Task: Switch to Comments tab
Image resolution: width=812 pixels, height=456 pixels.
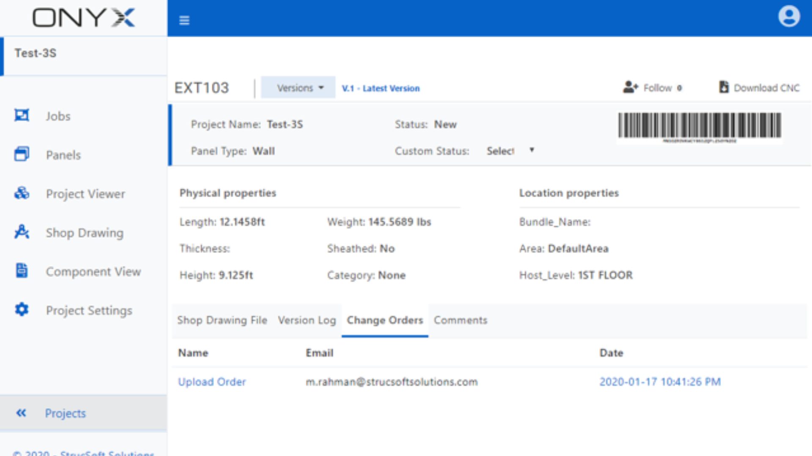Action: click(461, 320)
